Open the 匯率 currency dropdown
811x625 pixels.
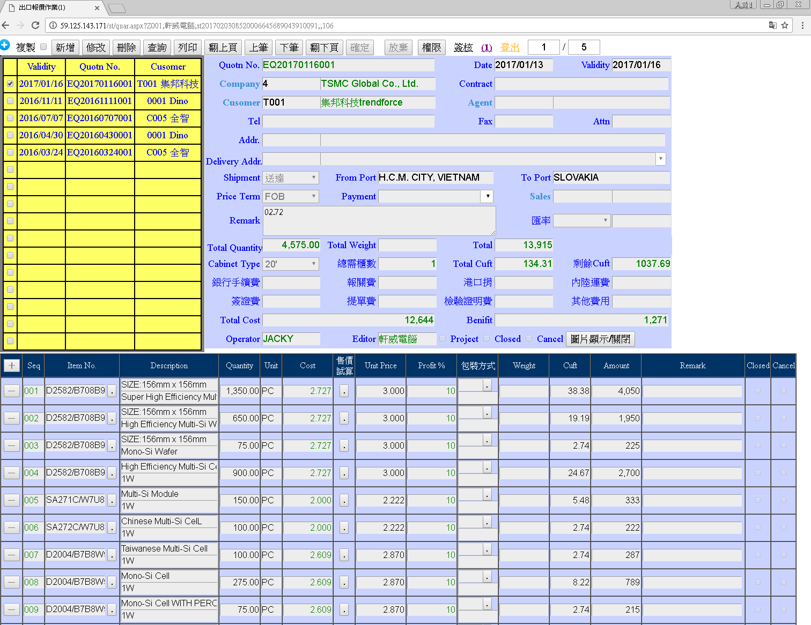[x=582, y=220]
